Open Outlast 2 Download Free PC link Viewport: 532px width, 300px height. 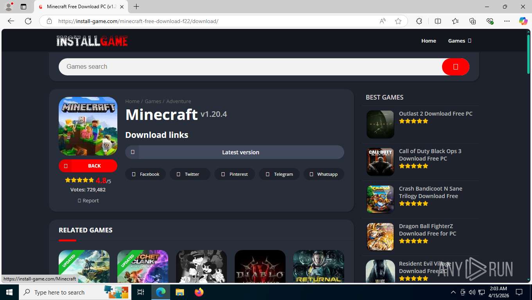436,114
